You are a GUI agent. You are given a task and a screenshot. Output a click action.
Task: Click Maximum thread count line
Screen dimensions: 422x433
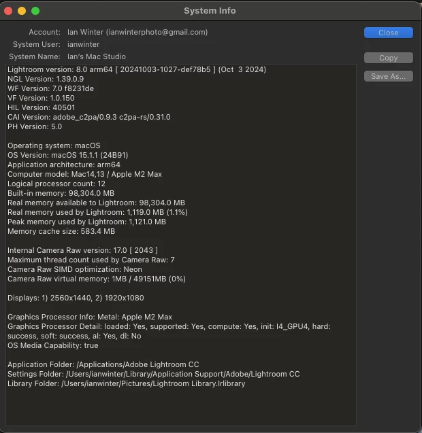tap(91, 260)
